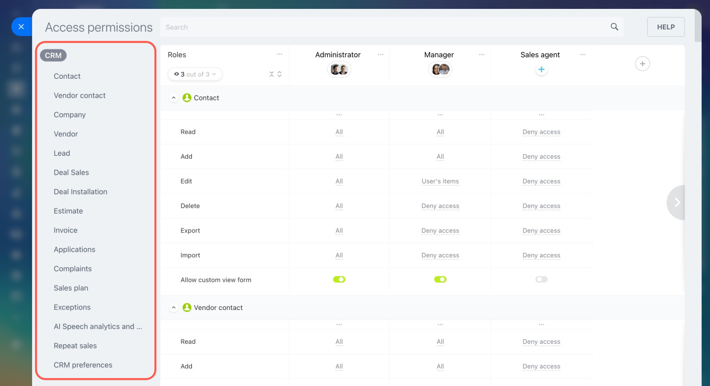Image resolution: width=710 pixels, height=386 pixels.
Task: Click the right arrow to scroll roles
Action: pyautogui.click(x=676, y=202)
